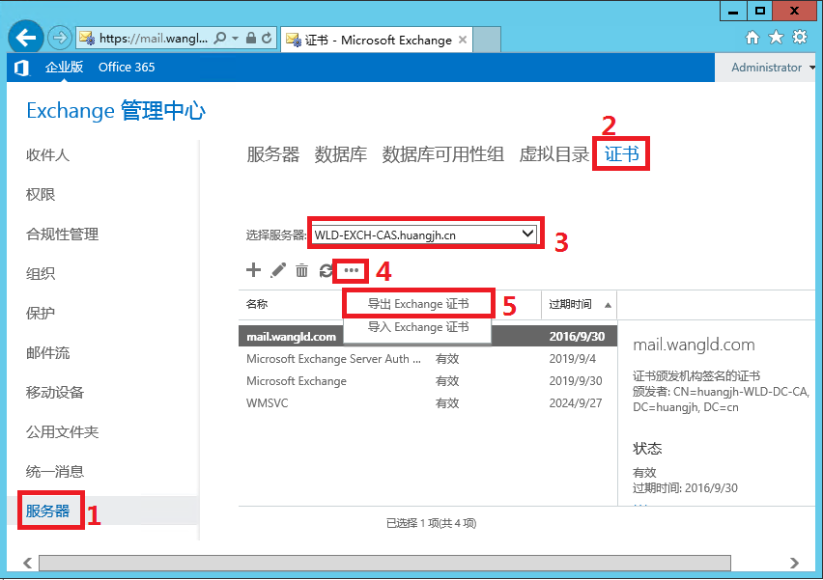This screenshot has height=580, width=823.
Task: Refresh the certificate list
Action: (x=326, y=271)
